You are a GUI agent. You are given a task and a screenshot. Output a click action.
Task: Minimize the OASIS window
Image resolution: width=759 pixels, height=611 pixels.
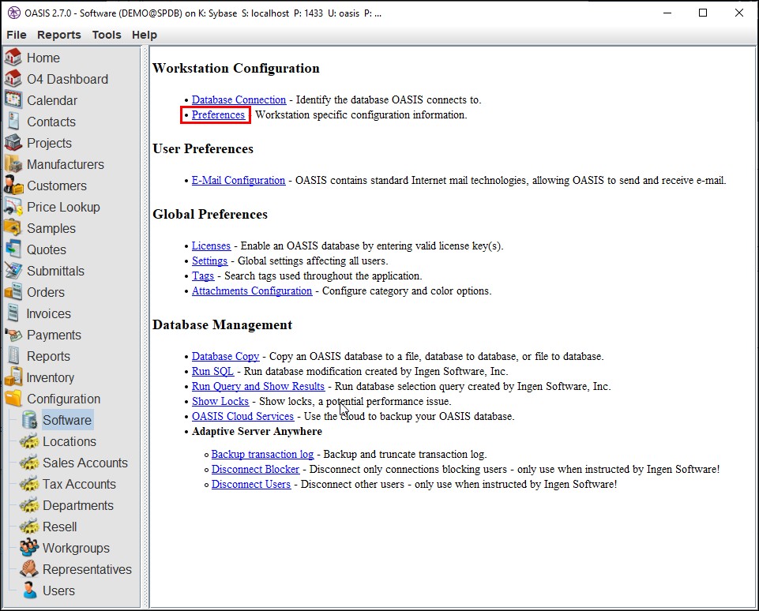(667, 13)
